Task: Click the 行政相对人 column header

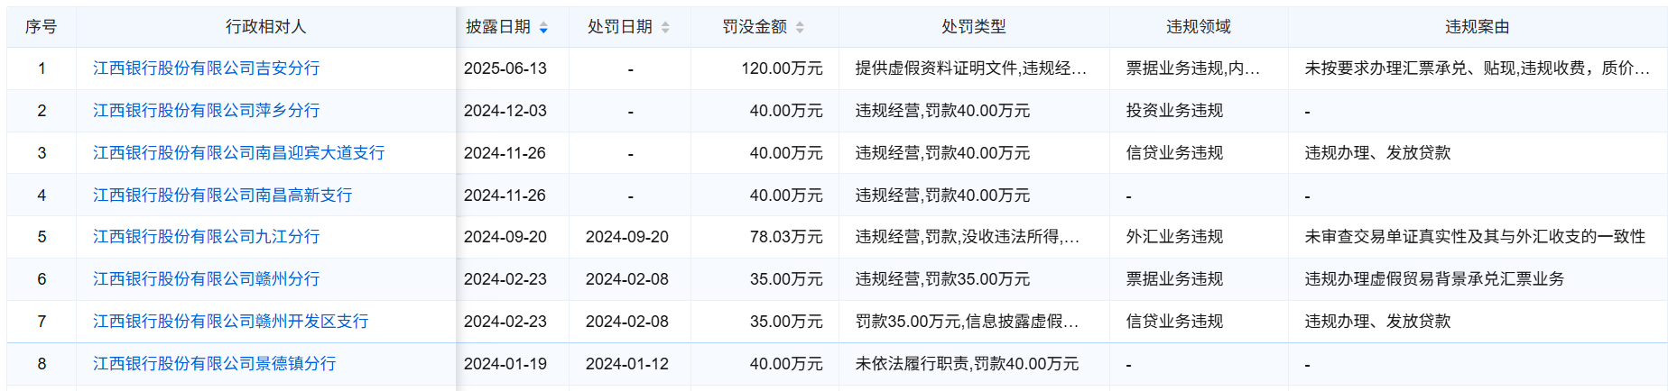Action: (266, 27)
